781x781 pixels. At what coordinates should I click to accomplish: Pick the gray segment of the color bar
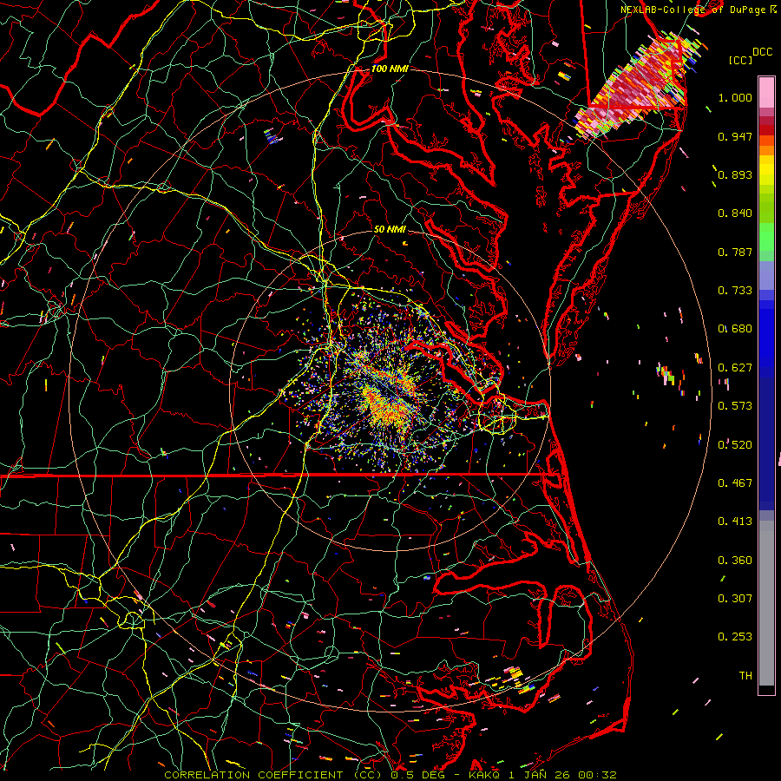point(766,603)
